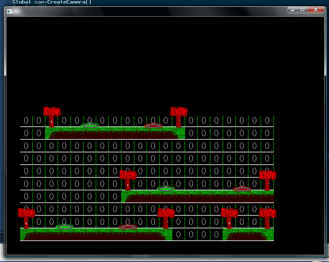
Task: Minimize the game window
Action: pos(293,9)
